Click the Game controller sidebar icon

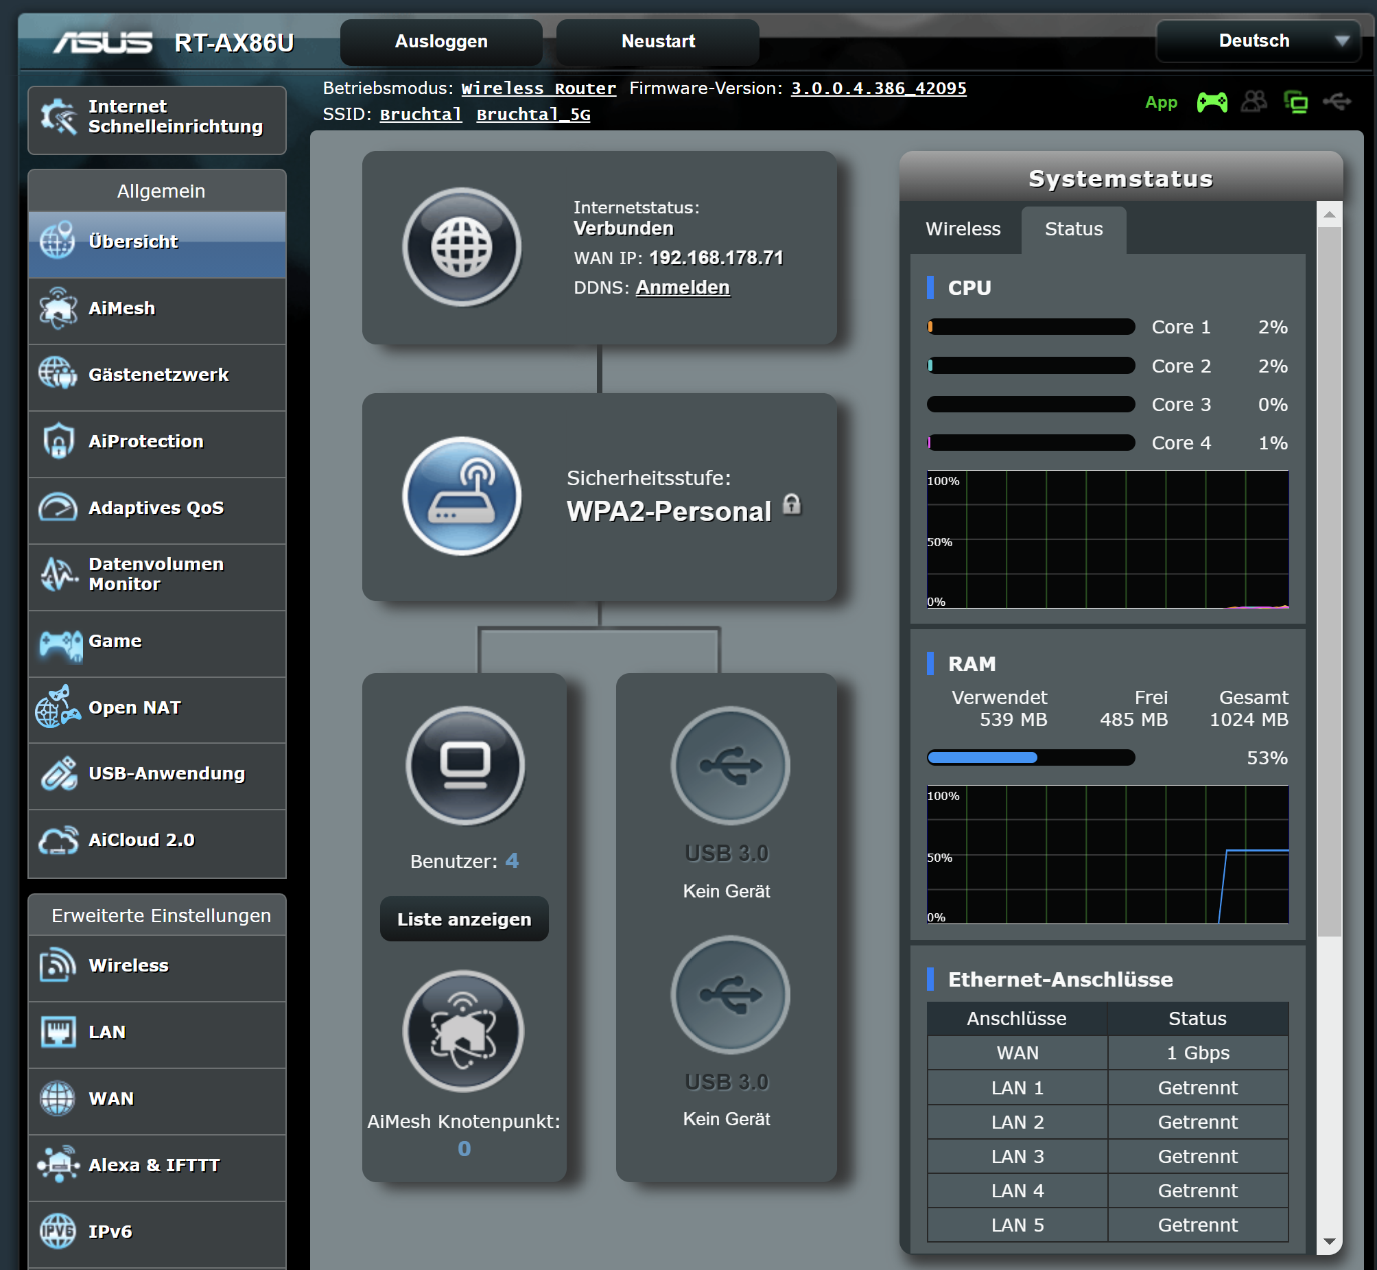coord(61,645)
